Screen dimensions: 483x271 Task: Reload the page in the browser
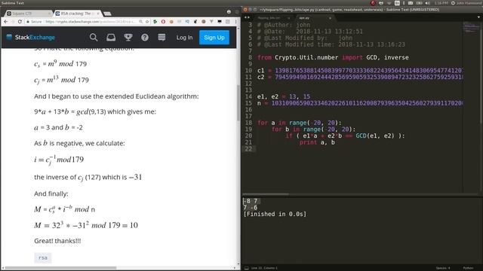click(20, 22)
